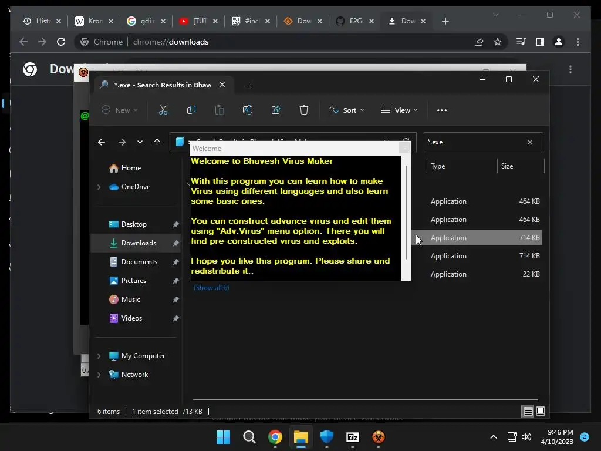Open taskbar Search
The image size is (601, 451).
249,437
